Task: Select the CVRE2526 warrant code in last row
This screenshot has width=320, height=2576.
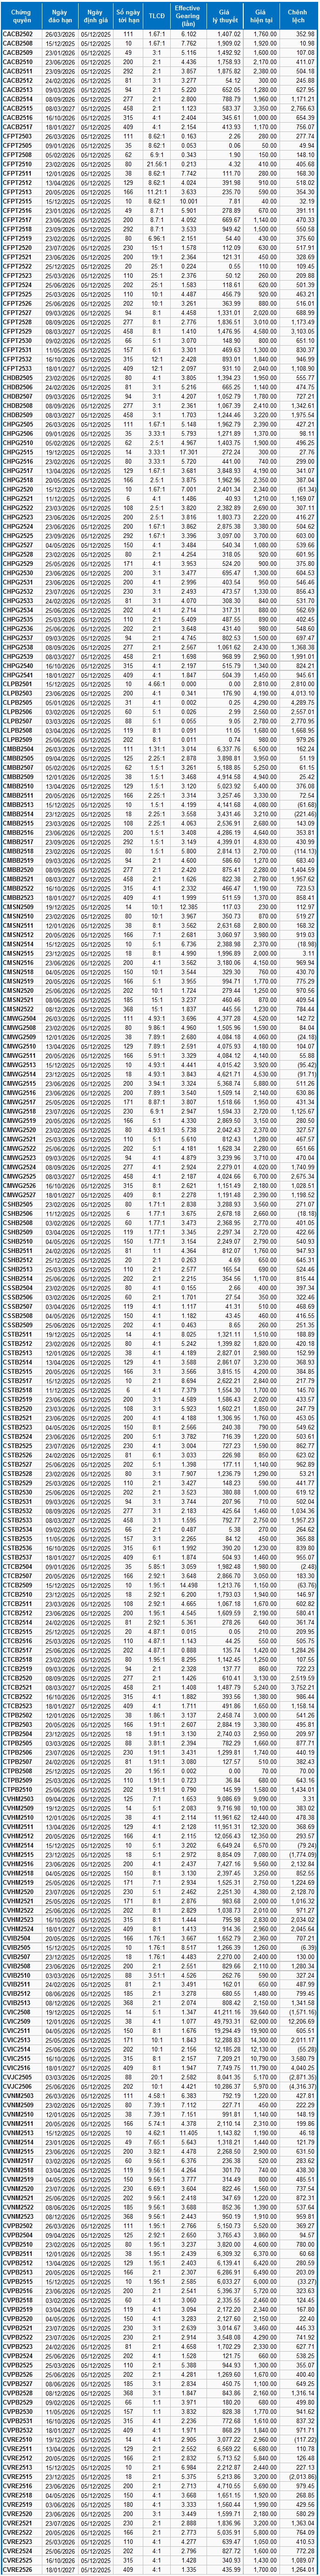Action: (x=18, y=2571)
